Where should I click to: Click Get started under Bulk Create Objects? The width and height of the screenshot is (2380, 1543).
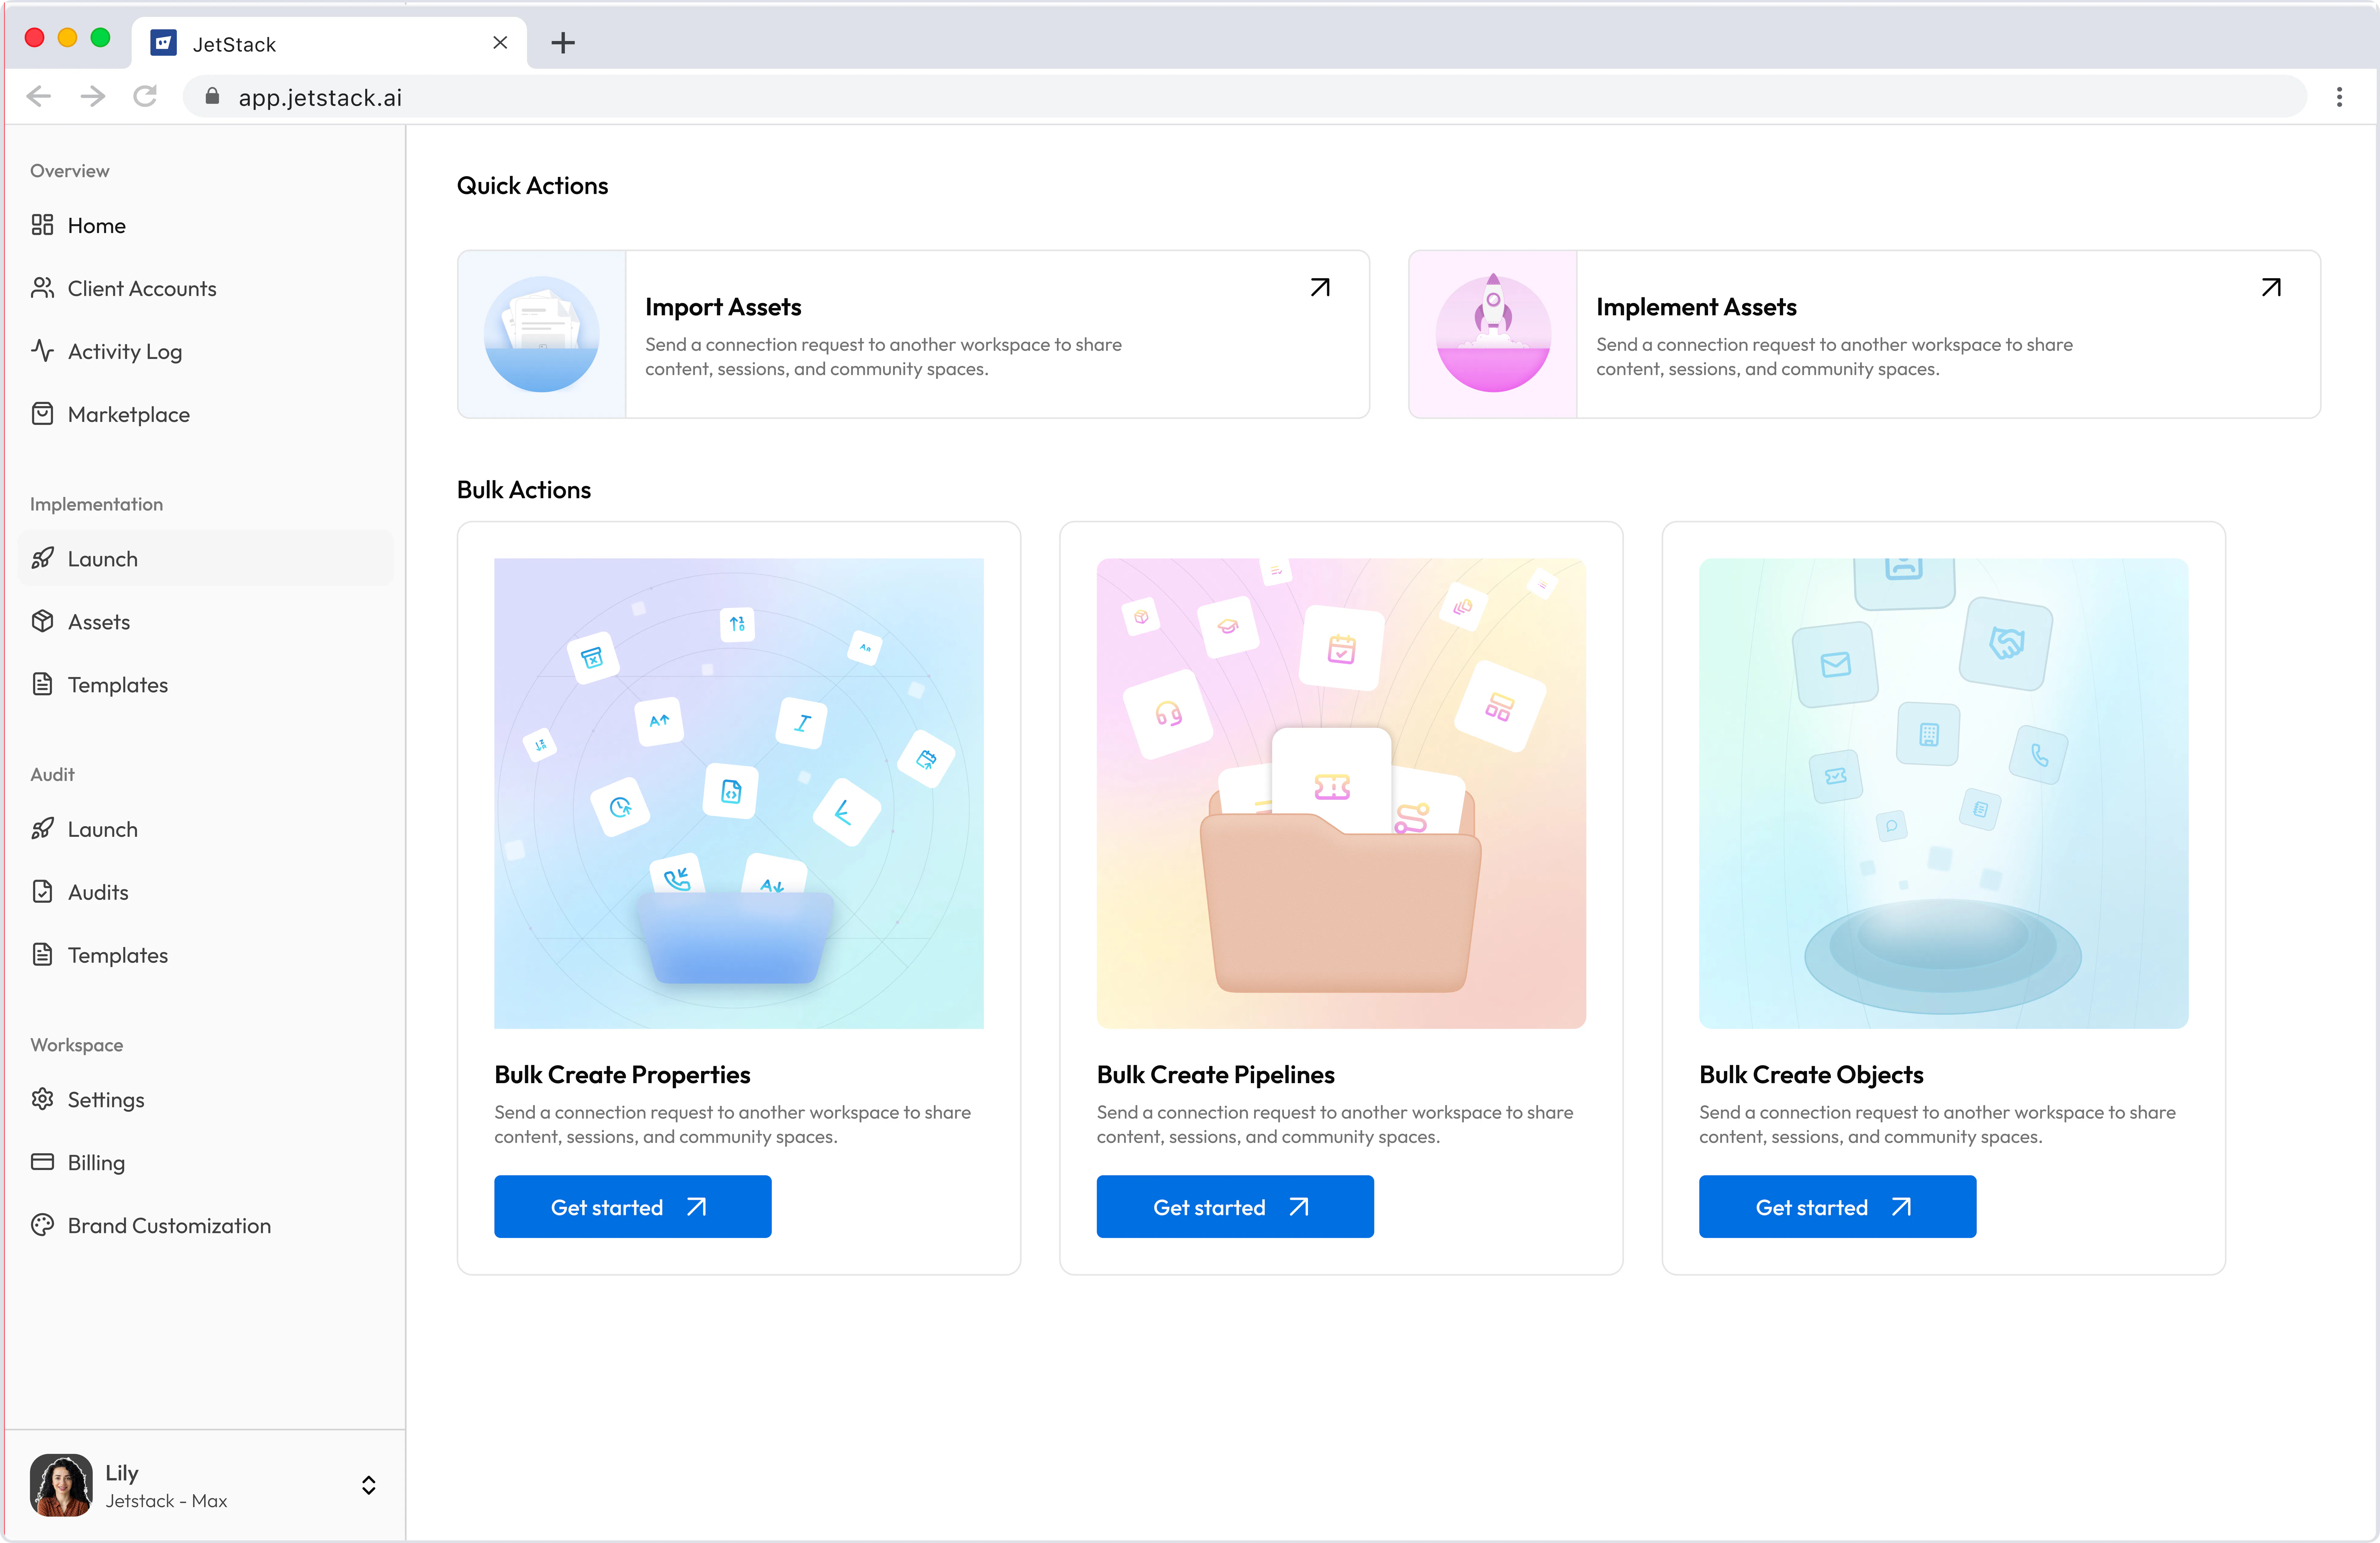click(1838, 1207)
